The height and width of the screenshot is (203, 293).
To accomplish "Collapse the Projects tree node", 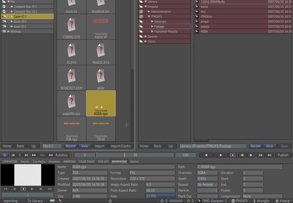I will 146,6.
